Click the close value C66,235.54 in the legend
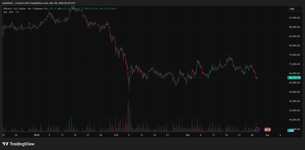 (91, 9)
